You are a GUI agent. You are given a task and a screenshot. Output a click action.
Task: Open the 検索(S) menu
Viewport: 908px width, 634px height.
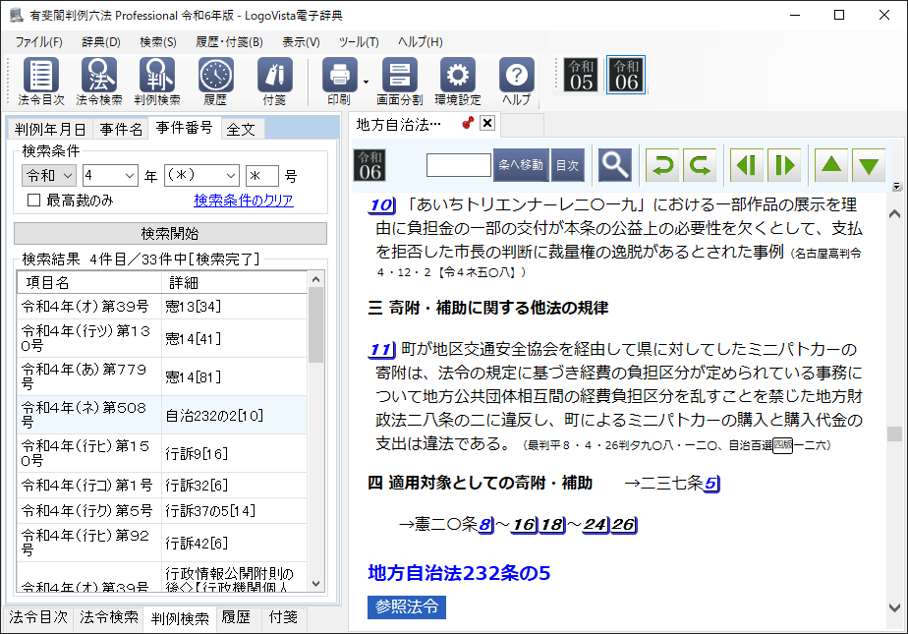tap(157, 42)
